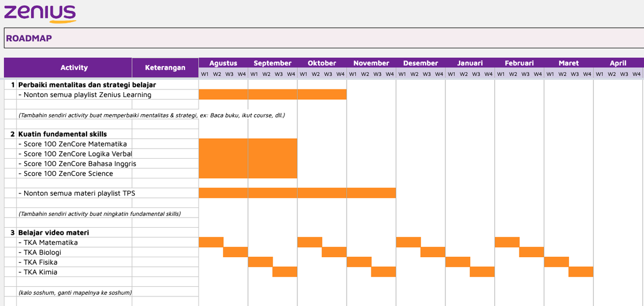
Task: Click the Maret month header
Action: point(569,63)
